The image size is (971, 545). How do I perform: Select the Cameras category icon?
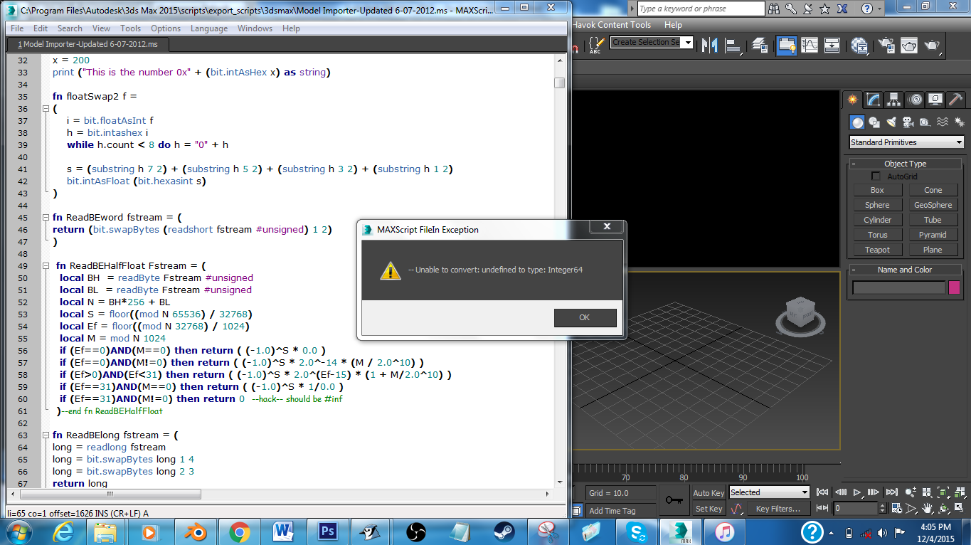click(x=908, y=122)
